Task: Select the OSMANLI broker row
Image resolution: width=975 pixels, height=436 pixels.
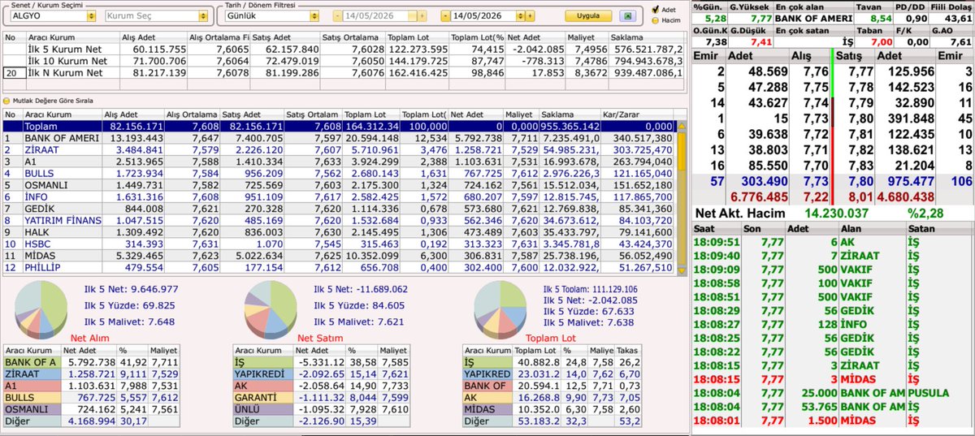Action: (339, 185)
